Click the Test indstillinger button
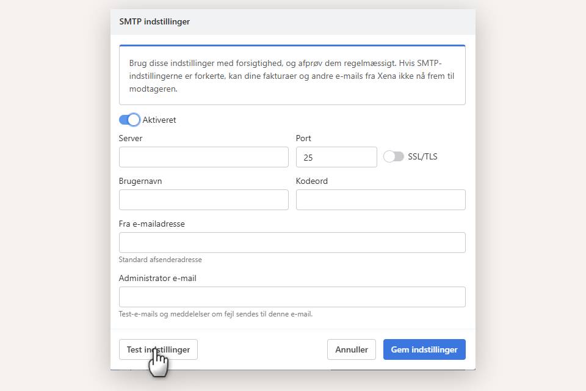 pos(157,349)
